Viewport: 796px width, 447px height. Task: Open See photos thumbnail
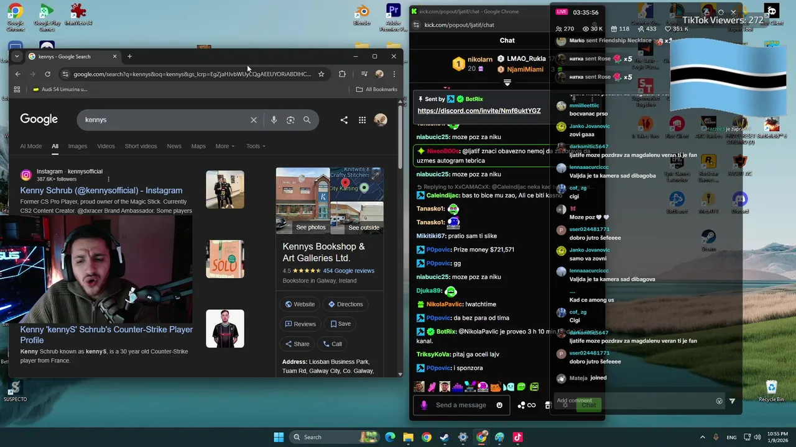(x=303, y=200)
